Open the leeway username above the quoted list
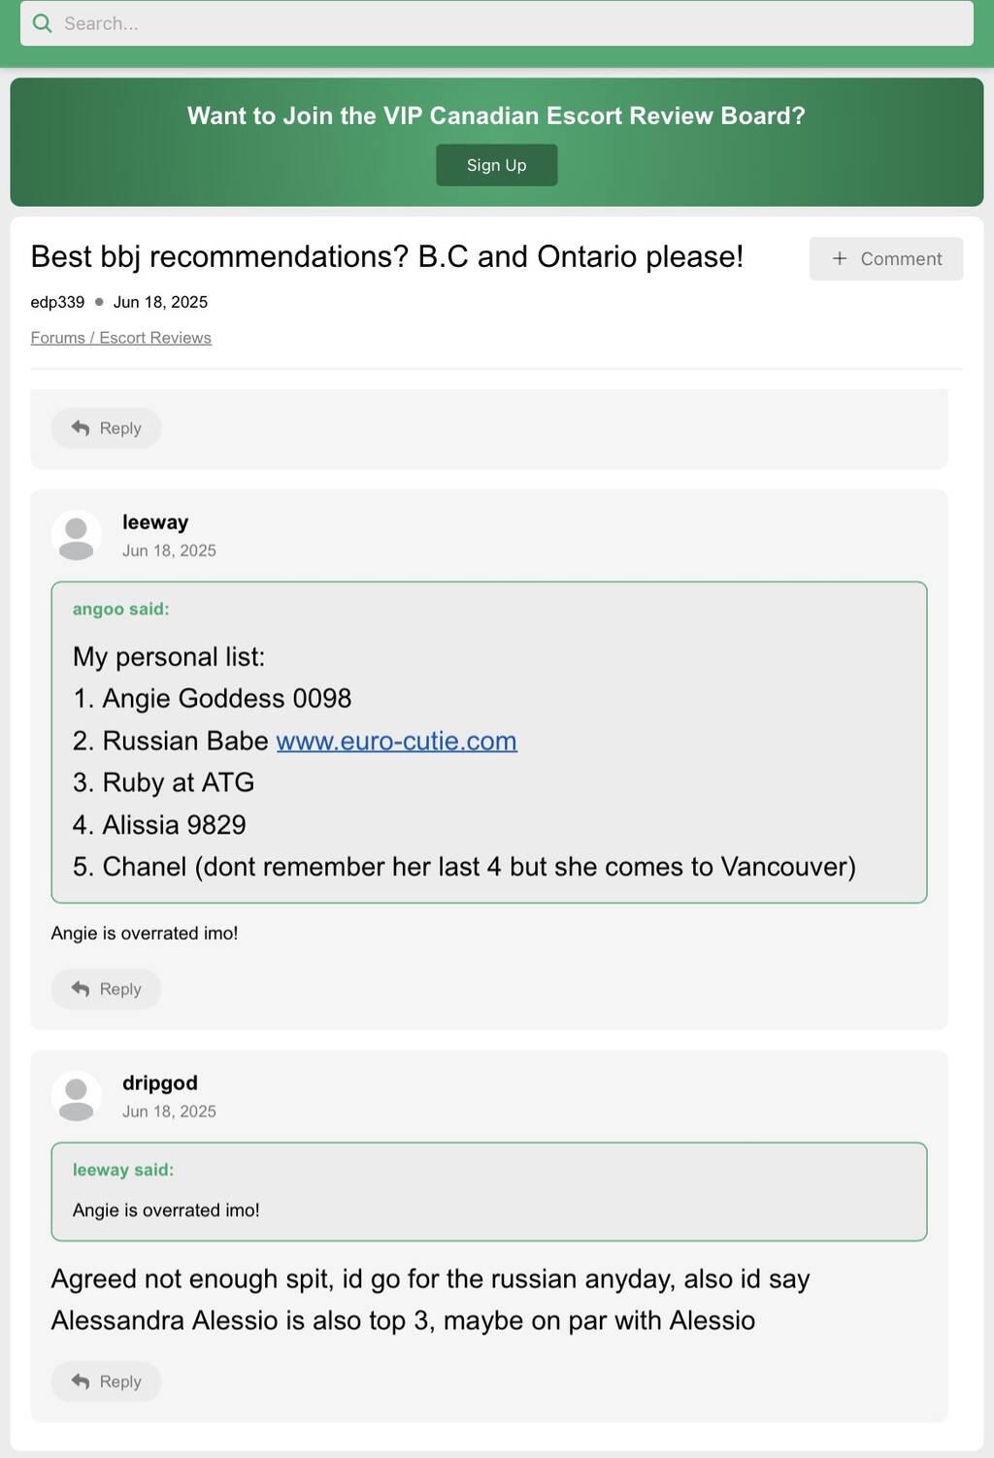The image size is (994, 1458). click(155, 522)
